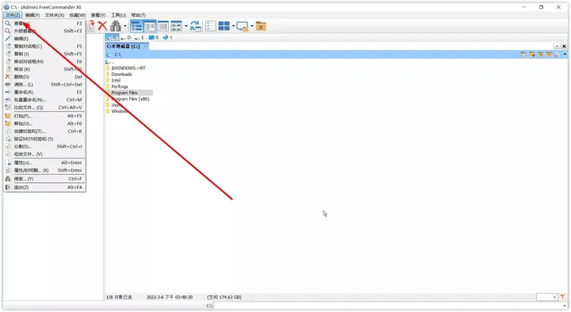Close the C:本地磁盘 (C:) tab
This screenshot has height=312, width=571.
pyautogui.click(x=145, y=46)
